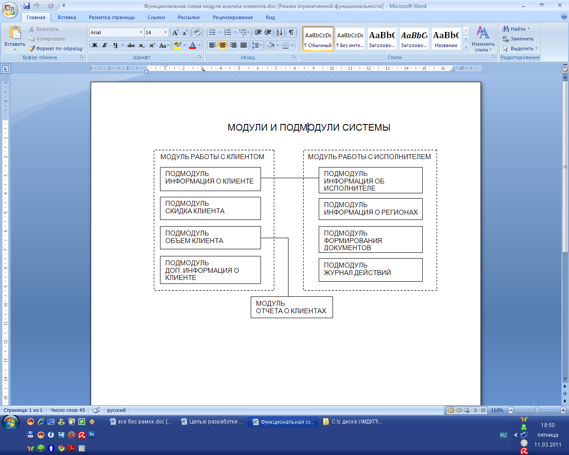Toggle show paragraph marks (¶)

291,32
